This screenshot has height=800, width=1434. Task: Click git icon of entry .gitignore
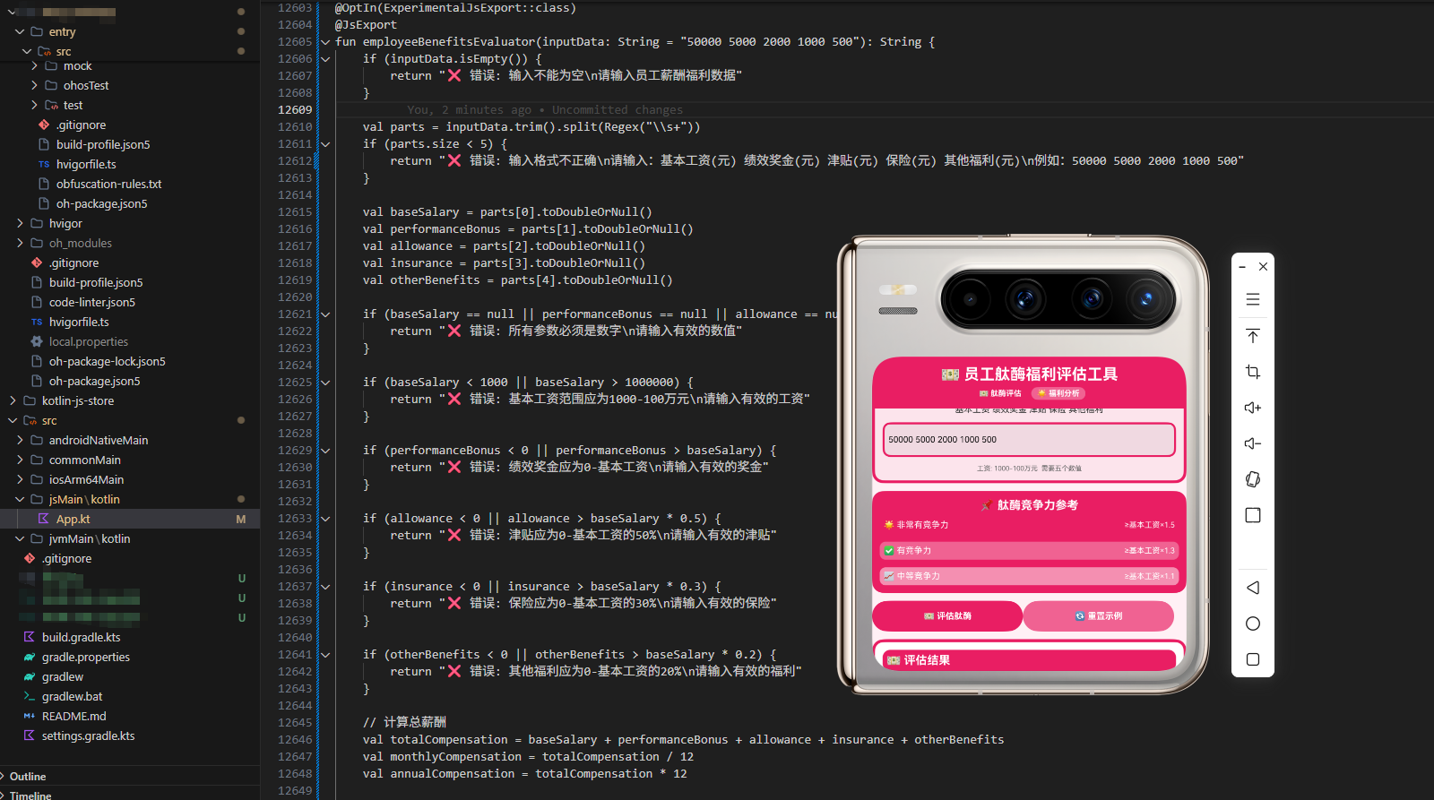pyautogui.click(x=43, y=125)
